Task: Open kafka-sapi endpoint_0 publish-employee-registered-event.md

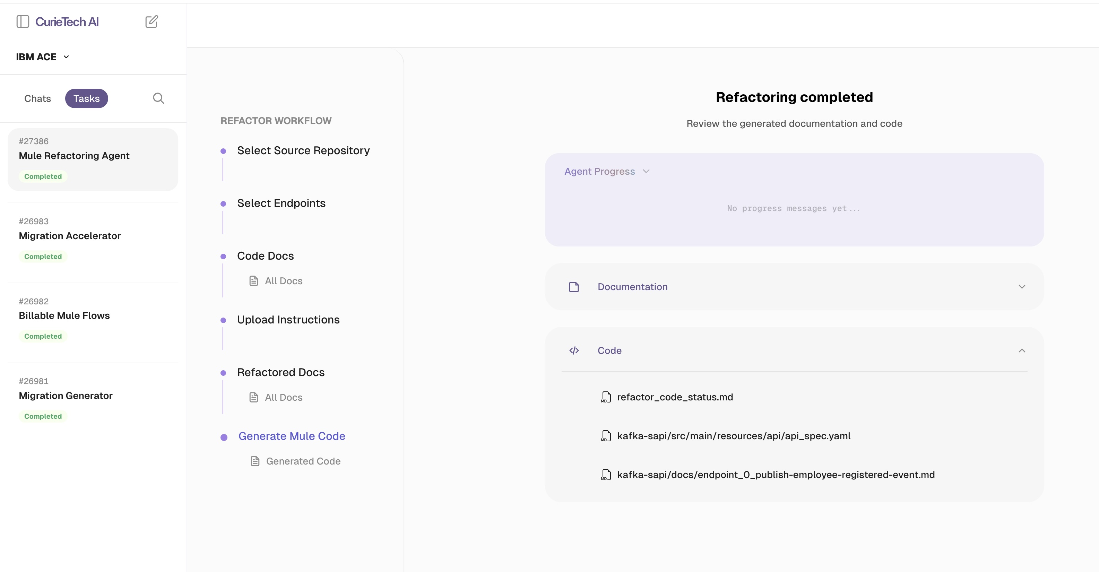Action: click(x=775, y=475)
